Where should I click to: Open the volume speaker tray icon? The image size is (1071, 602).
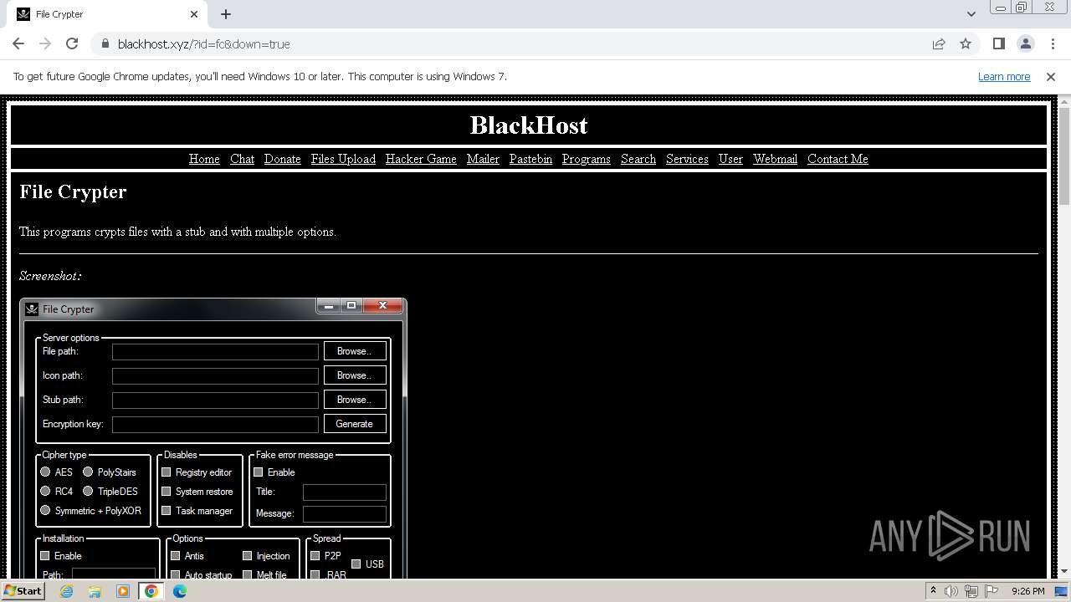pos(951,591)
